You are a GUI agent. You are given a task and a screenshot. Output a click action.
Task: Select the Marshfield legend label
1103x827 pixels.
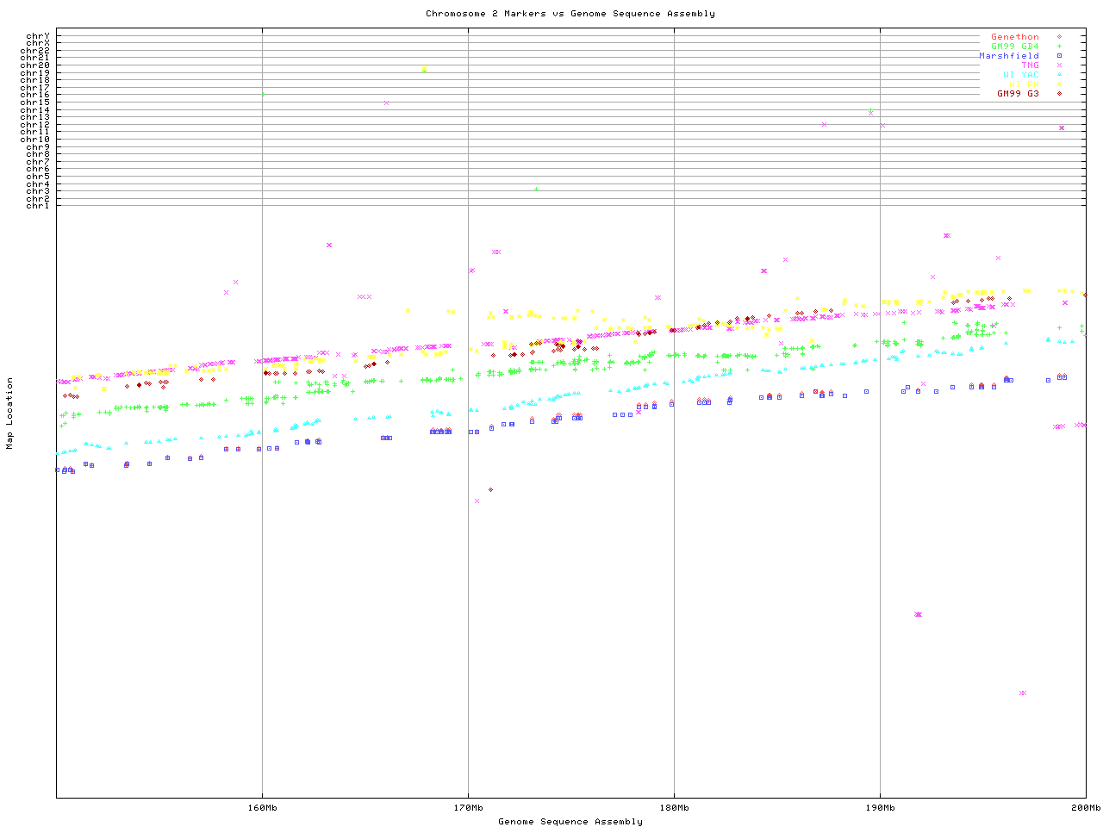(x=1008, y=56)
